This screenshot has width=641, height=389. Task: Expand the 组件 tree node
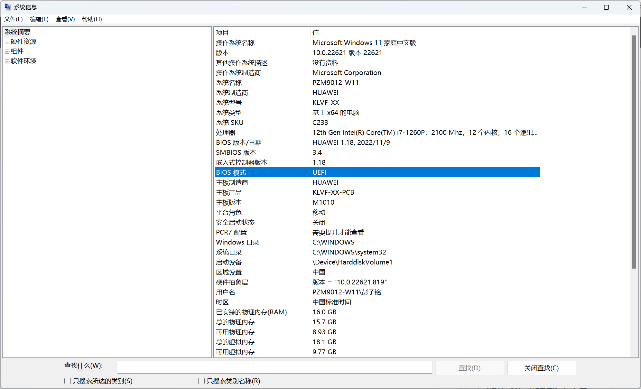(x=7, y=51)
